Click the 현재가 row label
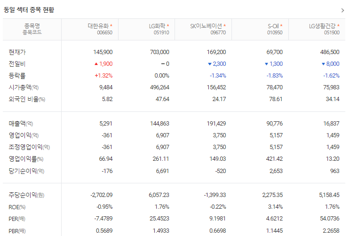The image size is (350, 236). point(17,52)
